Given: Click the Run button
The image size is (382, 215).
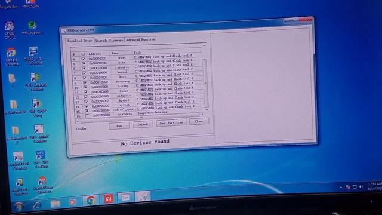Looking at the screenshot, I should [119, 126].
